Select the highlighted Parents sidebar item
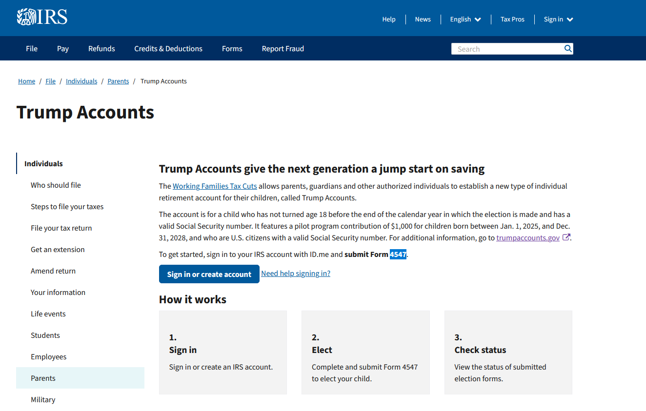The width and height of the screenshot is (646, 411). coord(80,378)
